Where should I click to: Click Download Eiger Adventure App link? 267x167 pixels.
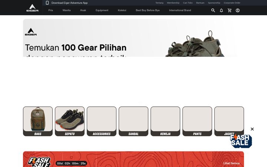[69, 3]
